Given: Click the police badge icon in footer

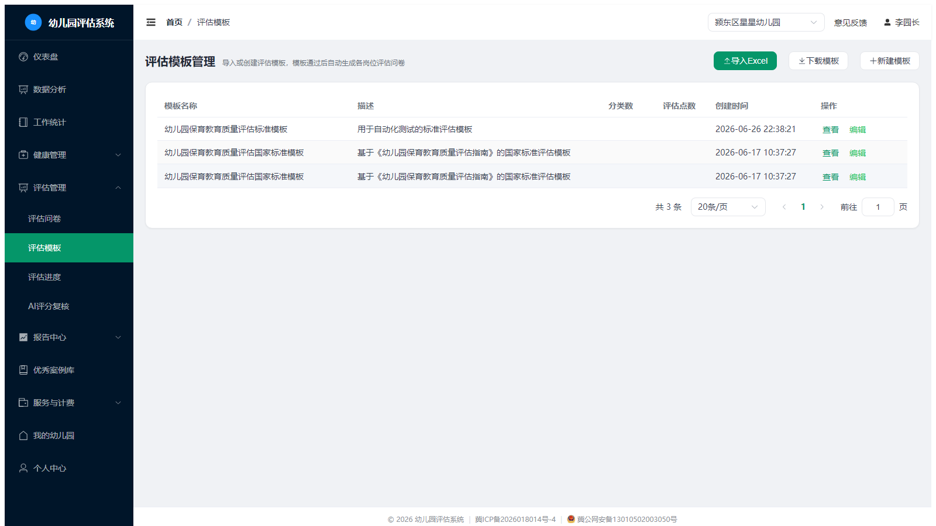Looking at the screenshot, I should 571,519.
